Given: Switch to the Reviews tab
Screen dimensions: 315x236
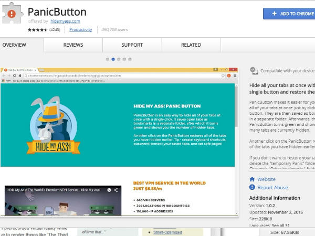Looking at the screenshot, I should [x=73, y=45].
